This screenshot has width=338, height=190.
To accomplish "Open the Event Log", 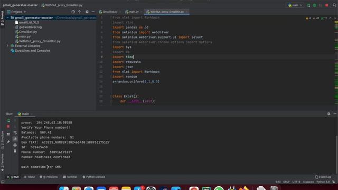I will (323, 177).
